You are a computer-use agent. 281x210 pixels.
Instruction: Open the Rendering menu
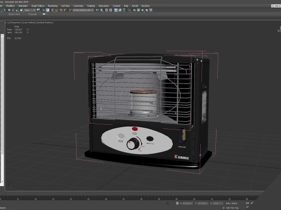coord(53,6)
